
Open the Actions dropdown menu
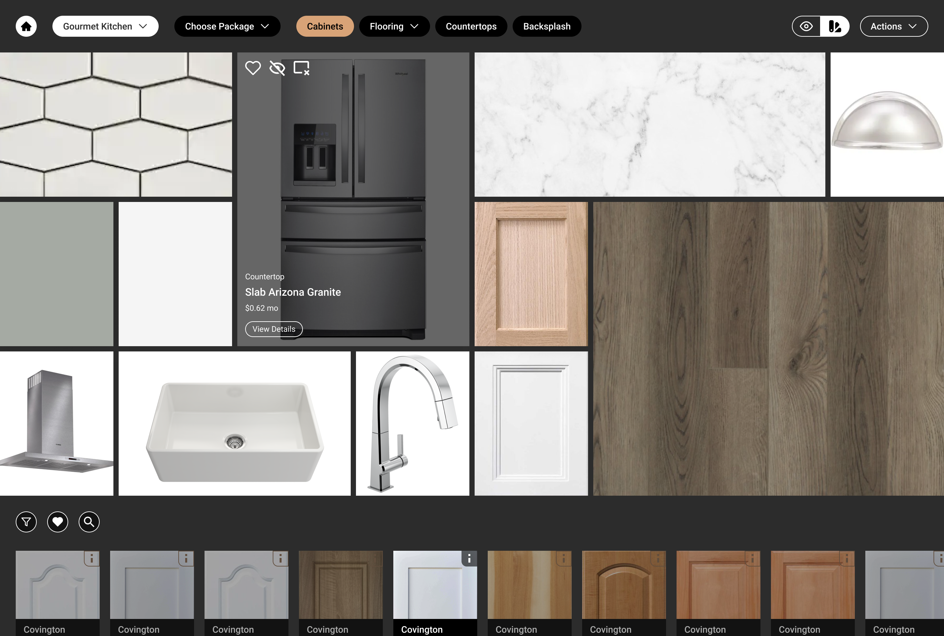[x=894, y=26]
